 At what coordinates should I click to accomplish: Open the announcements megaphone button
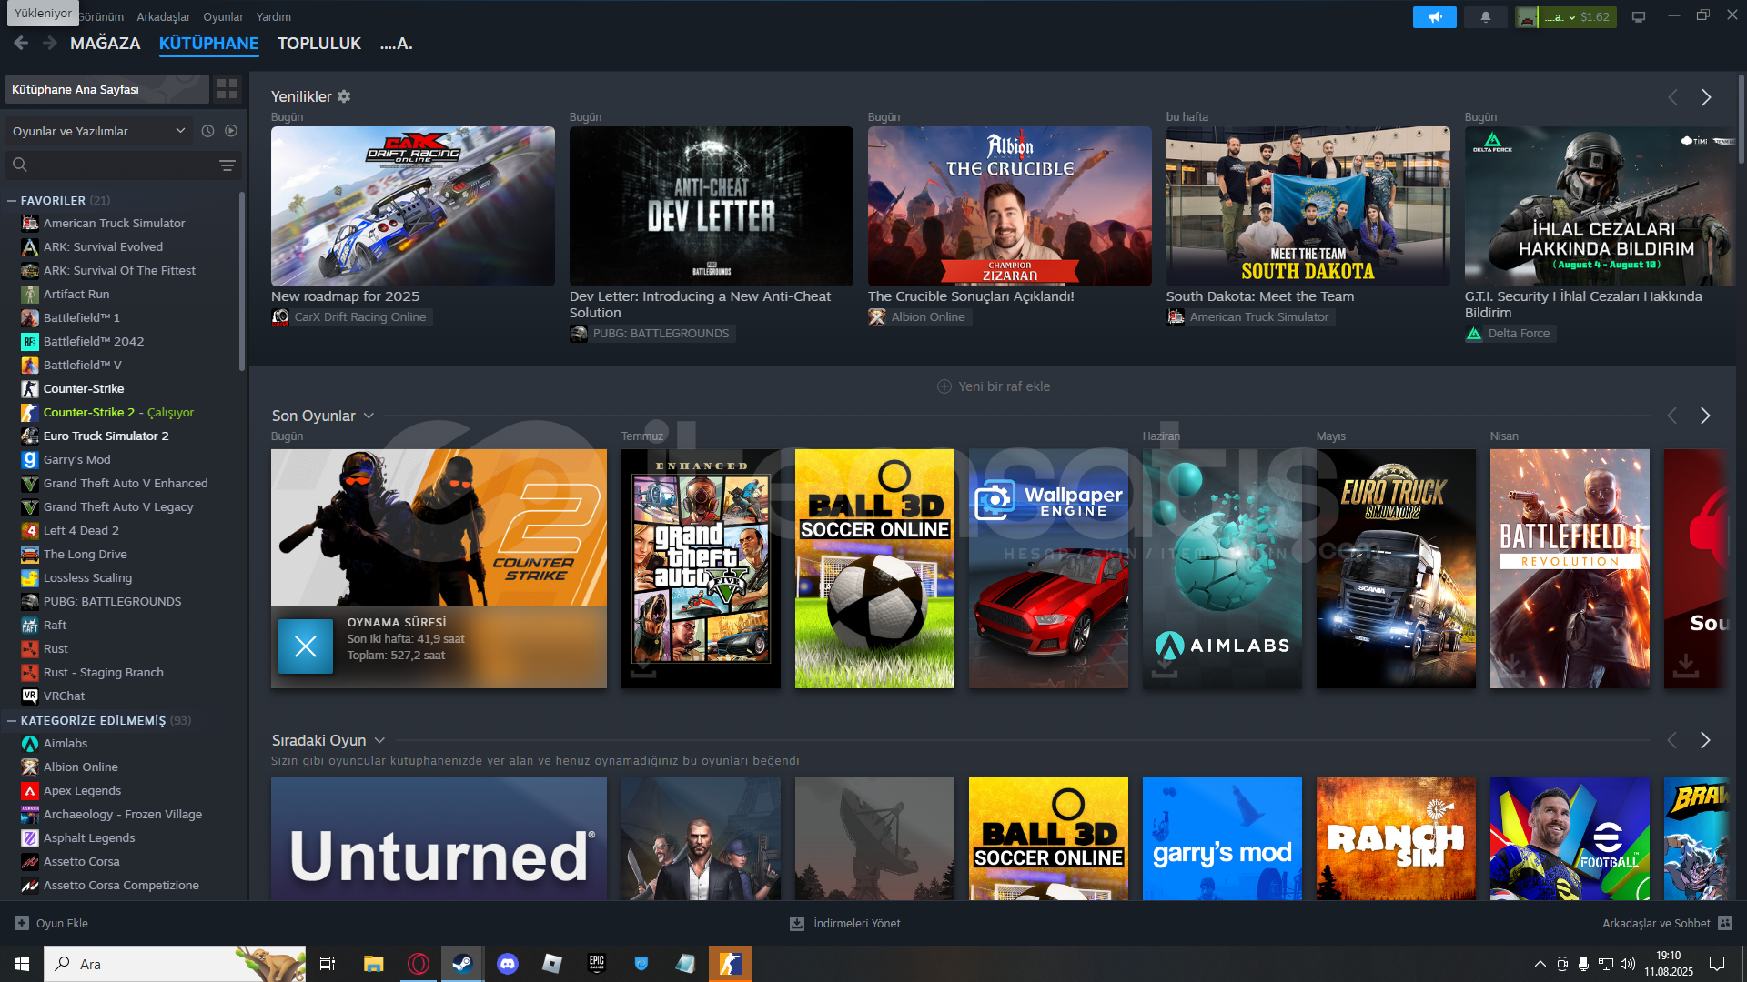1435,16
